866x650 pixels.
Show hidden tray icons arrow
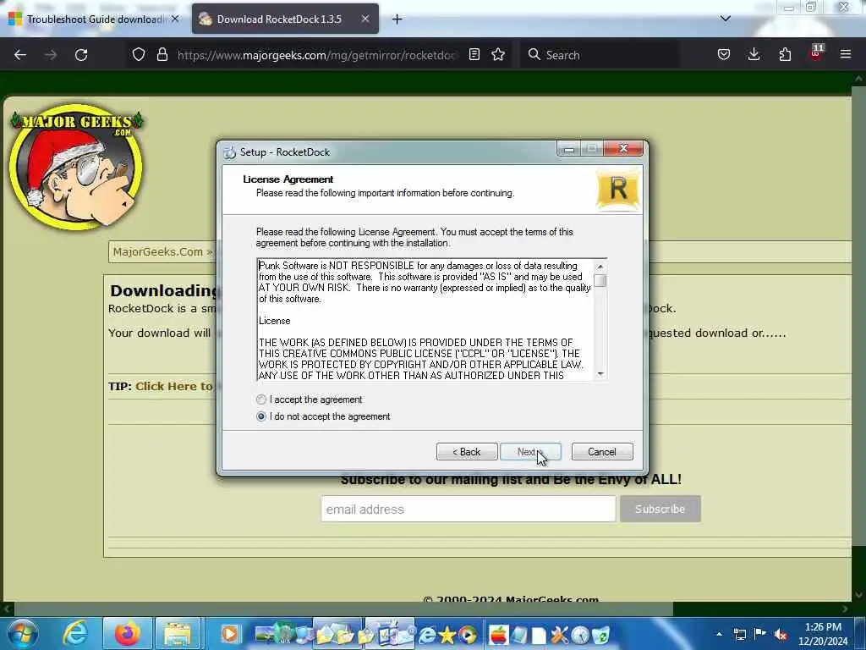pos(719,634)
